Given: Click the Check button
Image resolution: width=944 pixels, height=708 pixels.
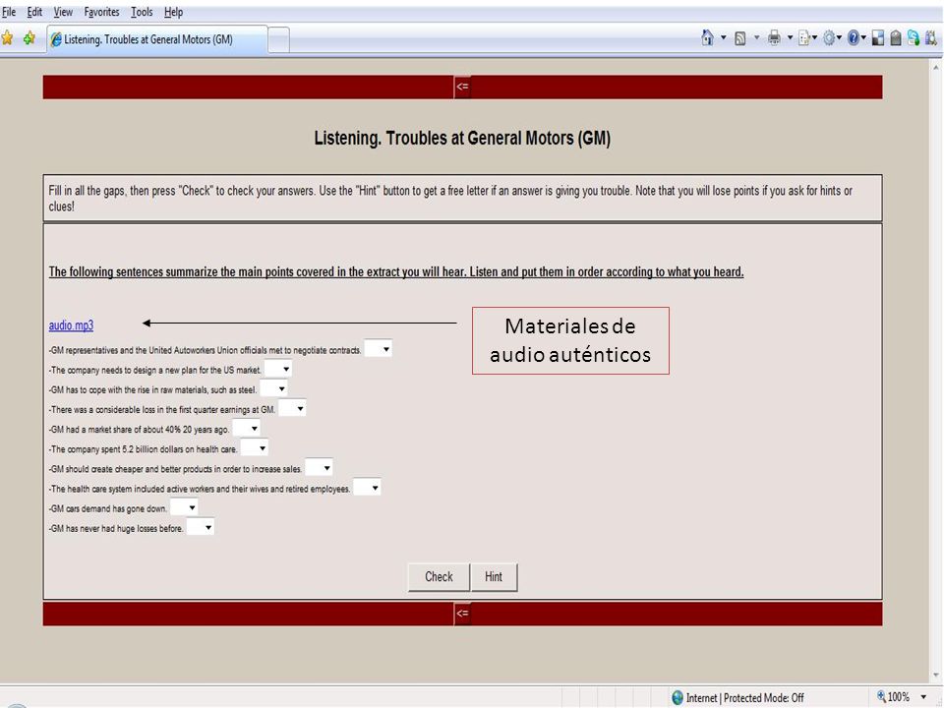Looking at the screenshot, I should [x=439, y=577].
